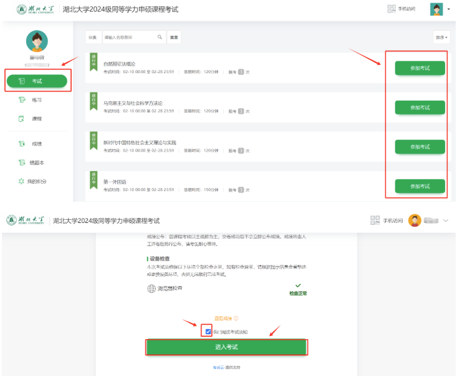Click the large user avatar in the sidebar
This screenshot has height=376, width=457.
(x=36, y=42)
